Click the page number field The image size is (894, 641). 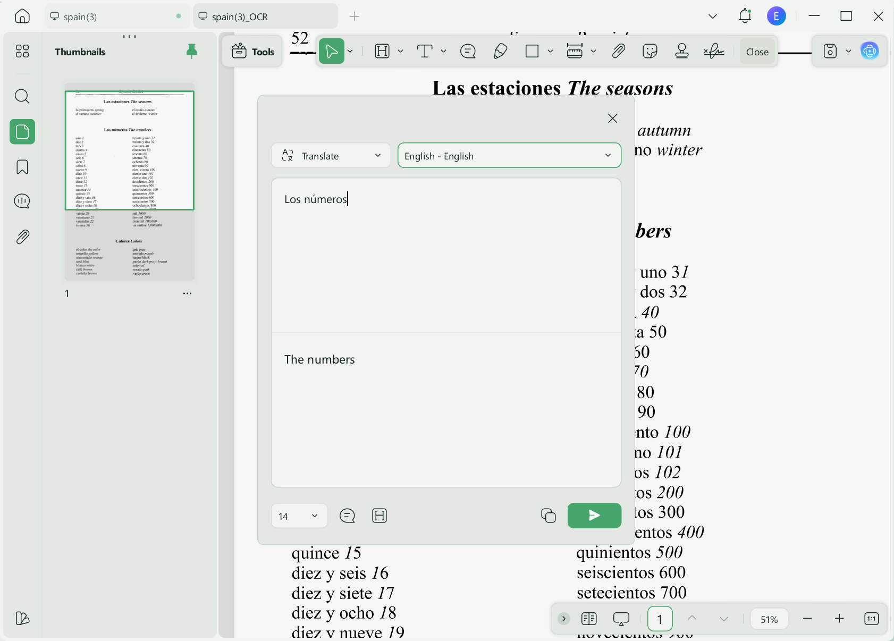click(x=660, y=619)
